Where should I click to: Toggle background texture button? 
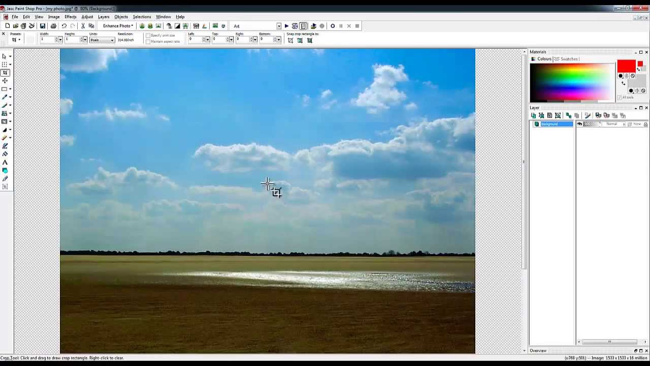click(637, 90)
